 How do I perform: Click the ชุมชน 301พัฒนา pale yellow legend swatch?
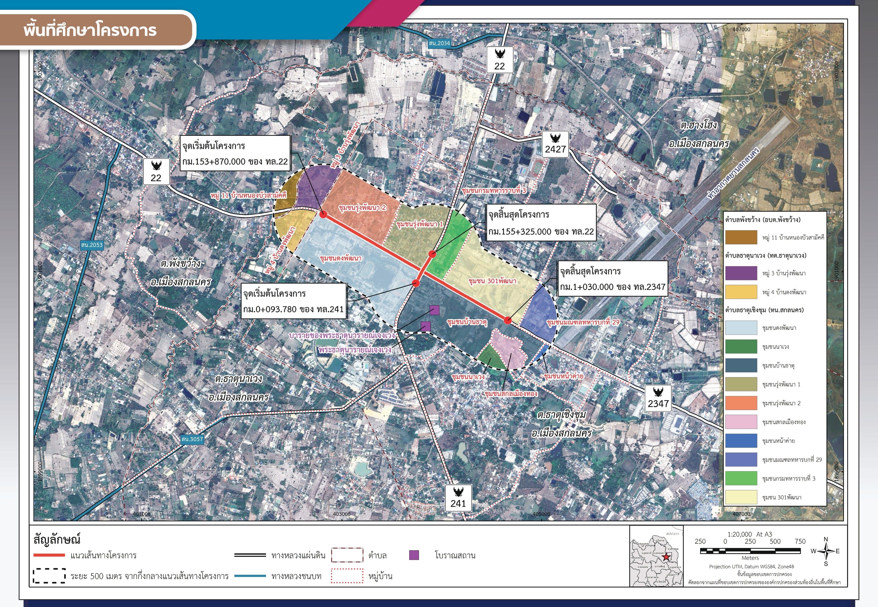[741, 498]
